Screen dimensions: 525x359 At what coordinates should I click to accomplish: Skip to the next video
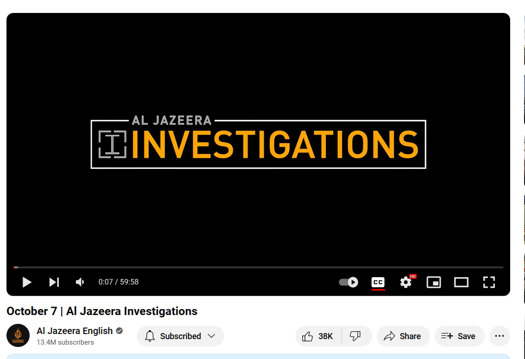pyautogui.click(x=54, y=282)
